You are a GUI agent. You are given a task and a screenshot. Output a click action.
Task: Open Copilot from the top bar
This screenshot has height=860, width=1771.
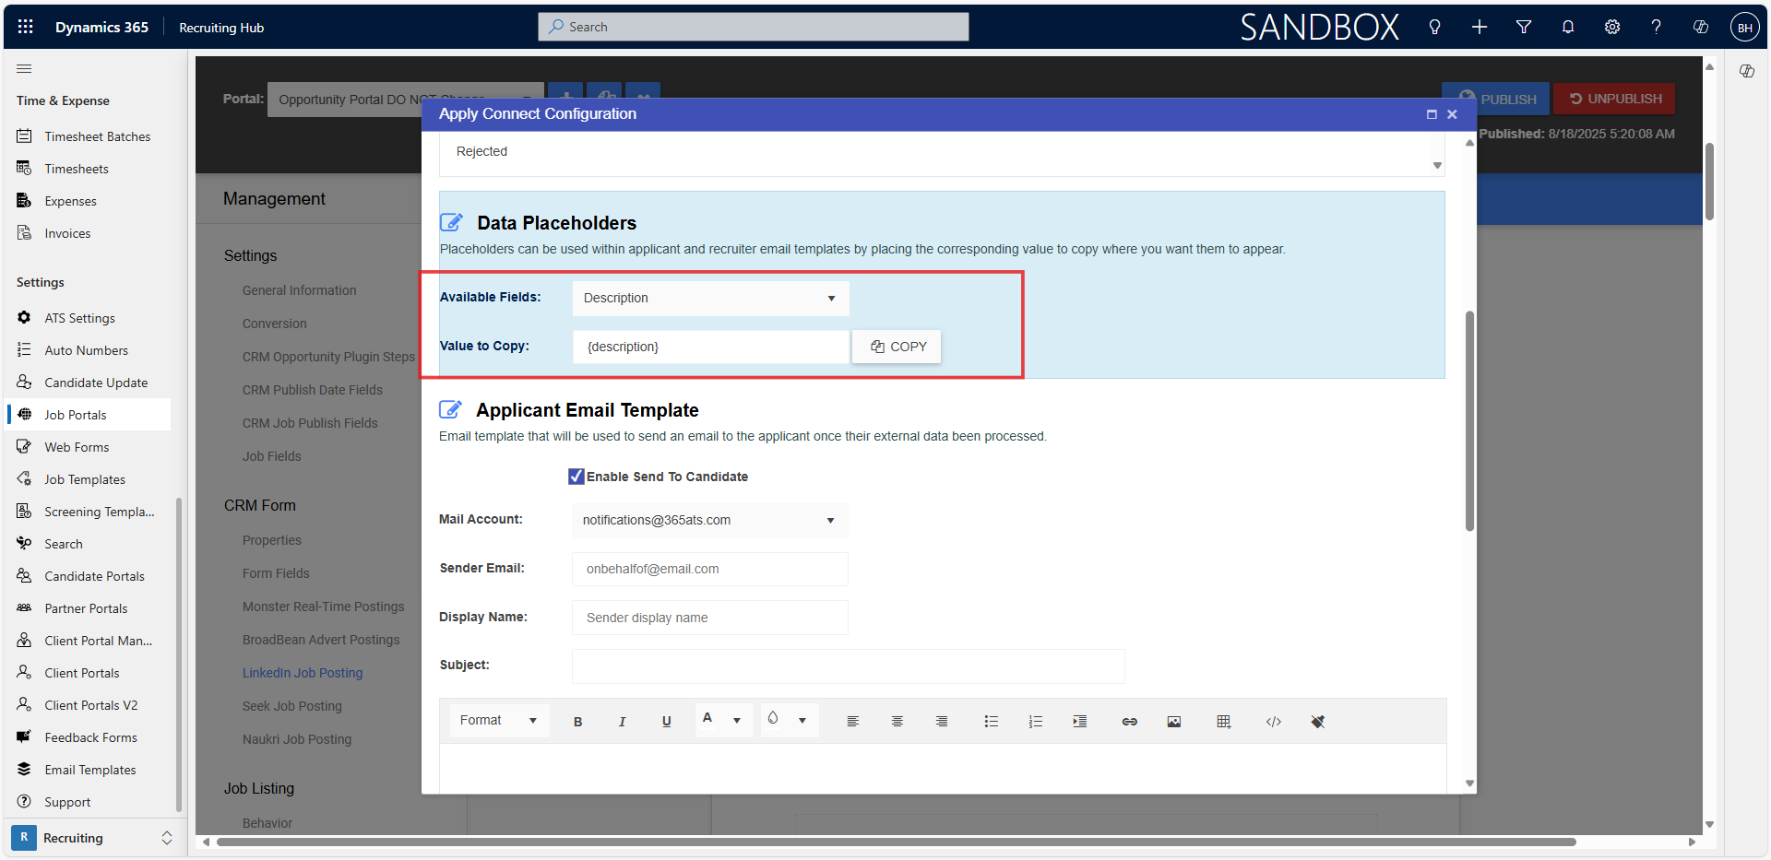[1700, 27]
